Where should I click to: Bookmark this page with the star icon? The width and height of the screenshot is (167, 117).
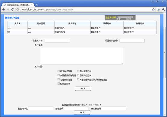153,10
